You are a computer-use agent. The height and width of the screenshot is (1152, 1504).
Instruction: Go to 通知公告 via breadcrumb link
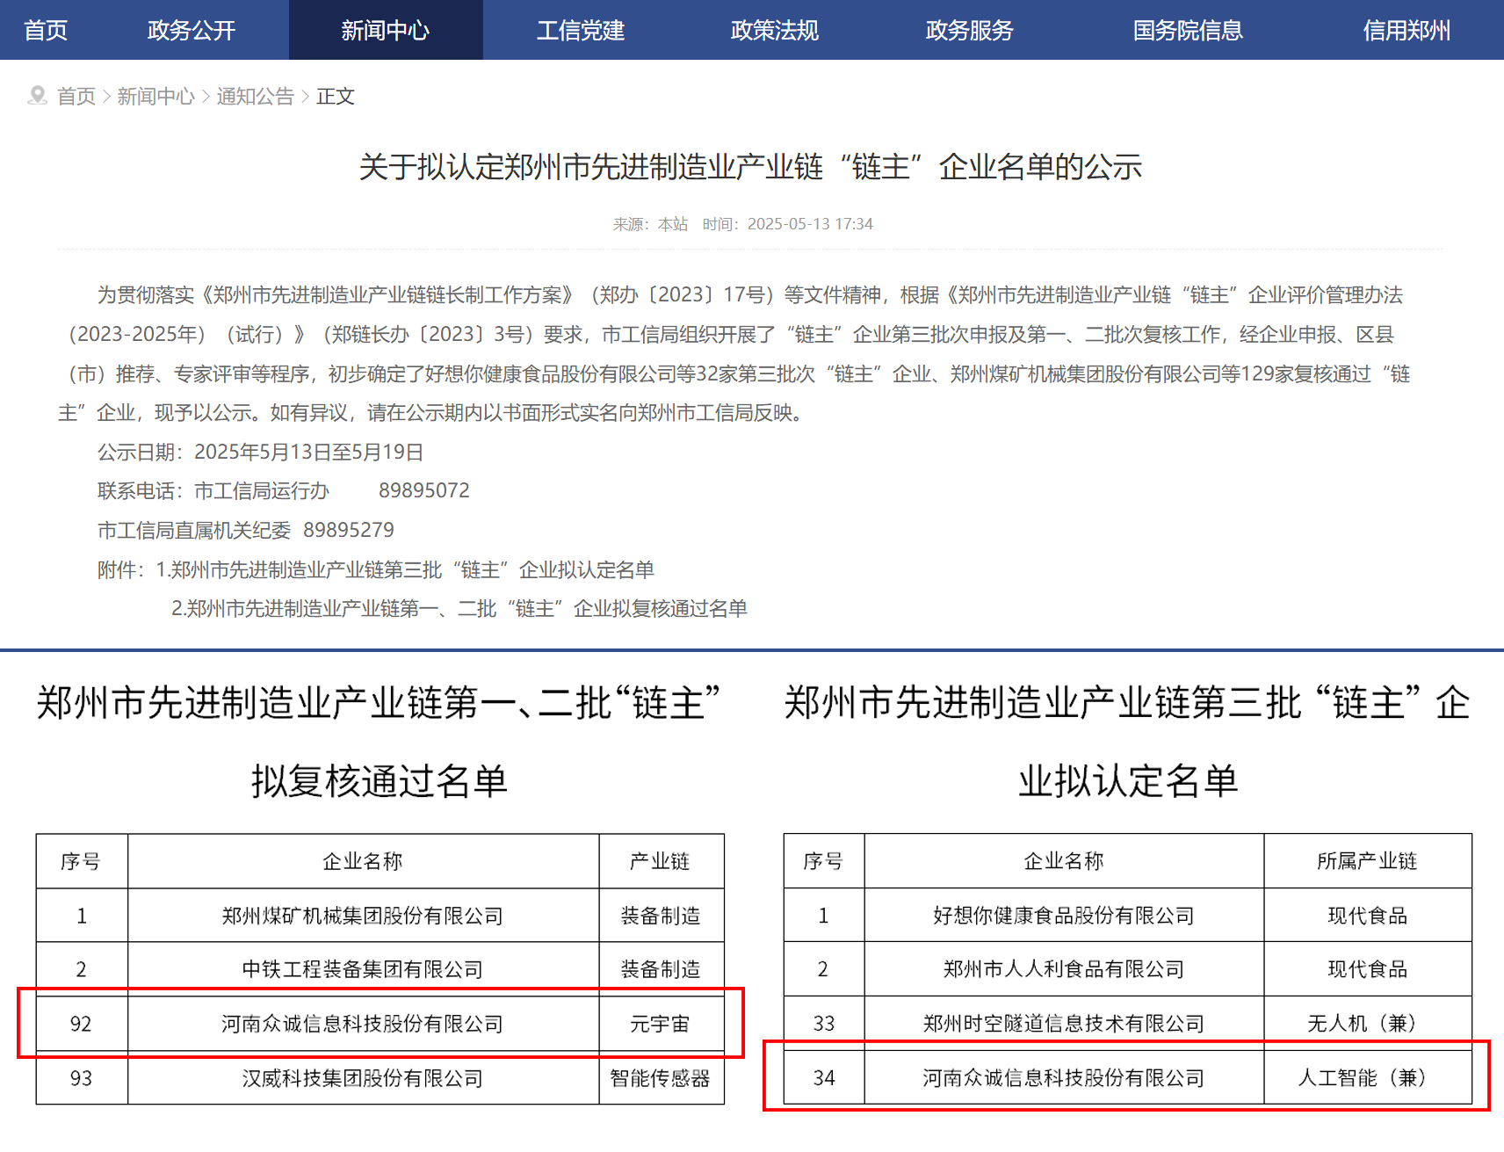[255, 96]
